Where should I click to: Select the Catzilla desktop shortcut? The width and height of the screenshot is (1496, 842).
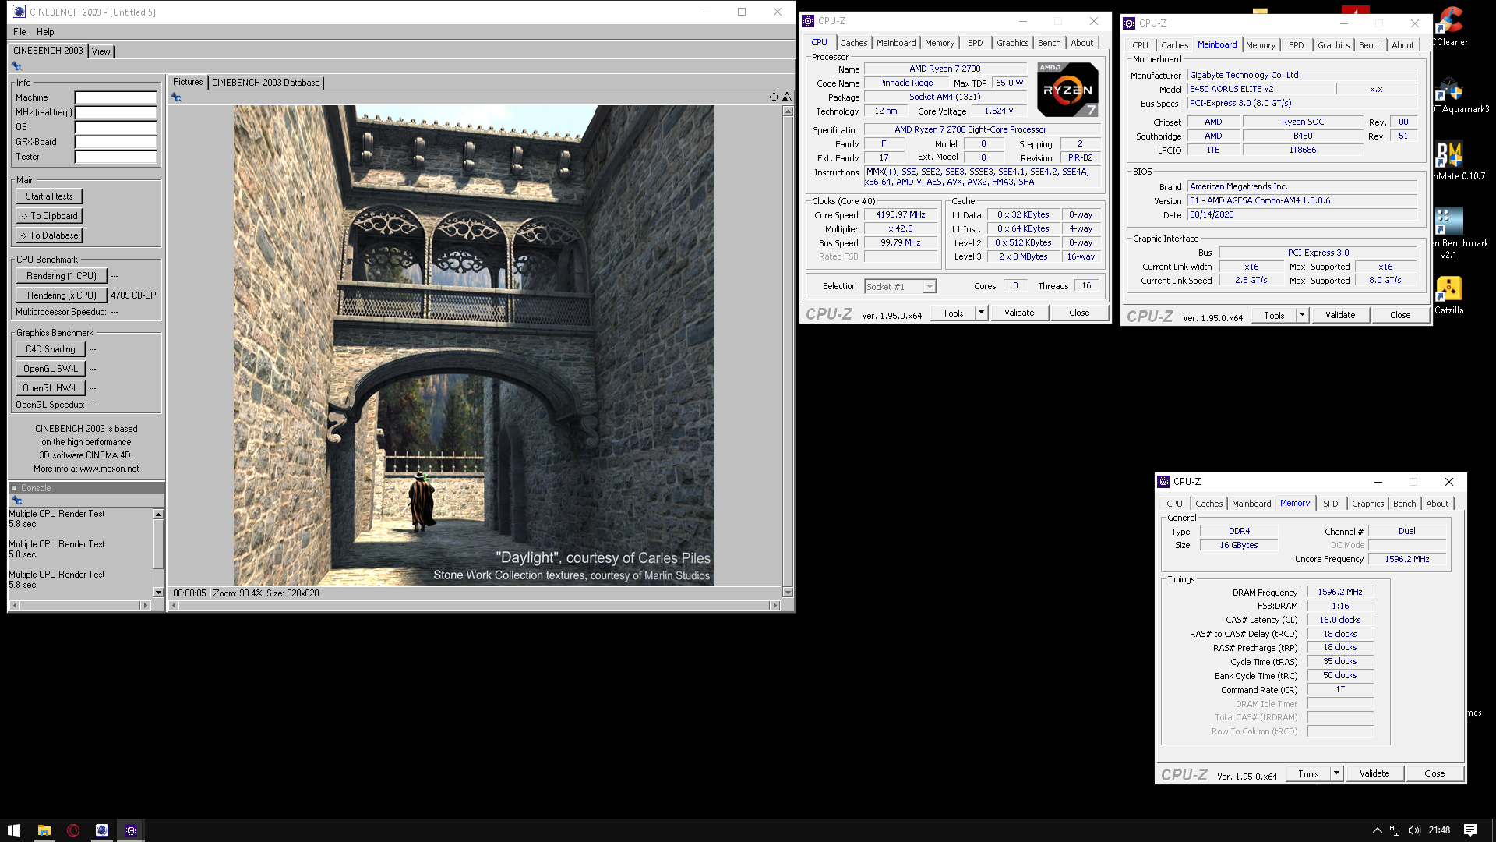coord(1449,296)
